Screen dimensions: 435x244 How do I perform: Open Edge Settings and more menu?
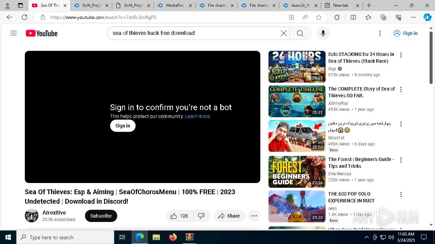coord(413,17)
